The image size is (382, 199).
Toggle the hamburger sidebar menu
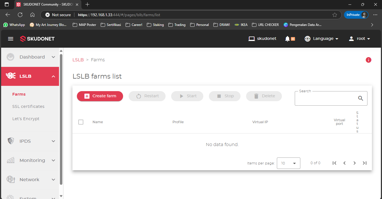click(11, 39)
